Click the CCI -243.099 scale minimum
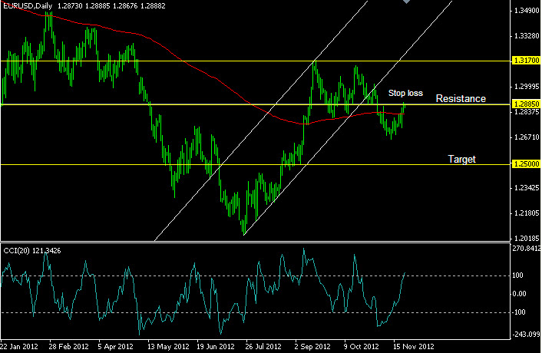Image resolution: width=542 pixels, height=353 pixels. click(526, 334)
